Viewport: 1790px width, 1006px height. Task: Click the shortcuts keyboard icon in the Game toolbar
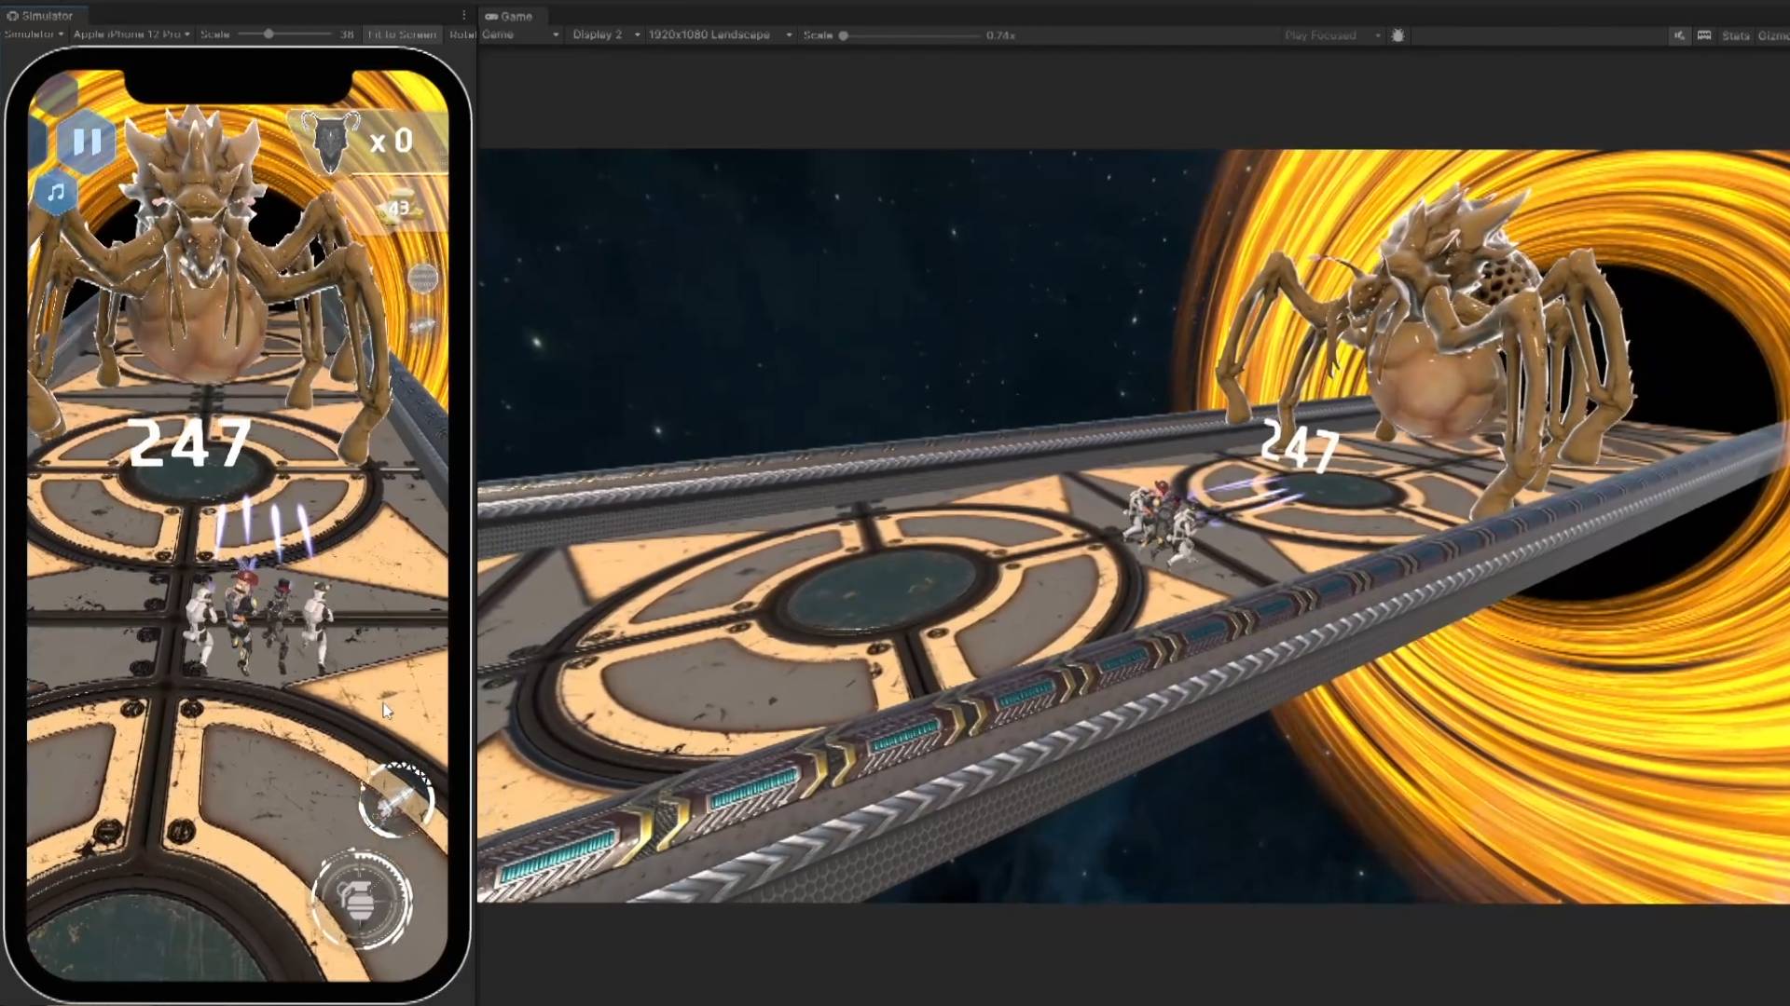click(1704, 35)
